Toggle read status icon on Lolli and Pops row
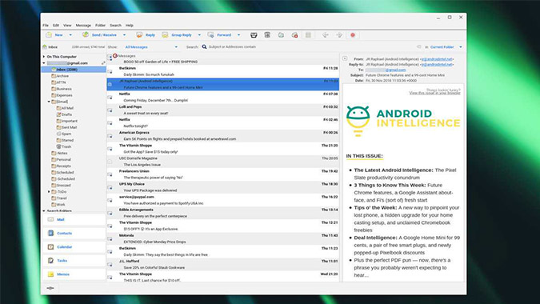Viewport: 540px width, 304px height. click(110, 110)
